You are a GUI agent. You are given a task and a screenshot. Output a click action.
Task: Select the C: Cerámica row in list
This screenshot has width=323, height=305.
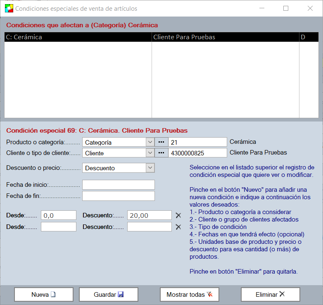[x=78, y=37]
